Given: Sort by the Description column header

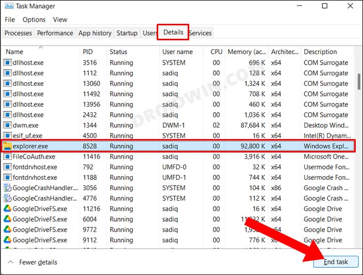Looking at the screenshot, I should pos(327,52).
